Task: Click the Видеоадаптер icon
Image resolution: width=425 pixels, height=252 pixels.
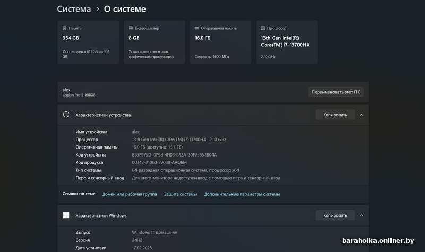Action: [131, 28]
